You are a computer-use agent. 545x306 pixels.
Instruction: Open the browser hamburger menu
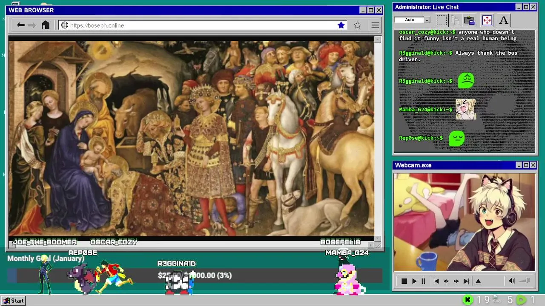pyautogui.click(x=375, y=25)
